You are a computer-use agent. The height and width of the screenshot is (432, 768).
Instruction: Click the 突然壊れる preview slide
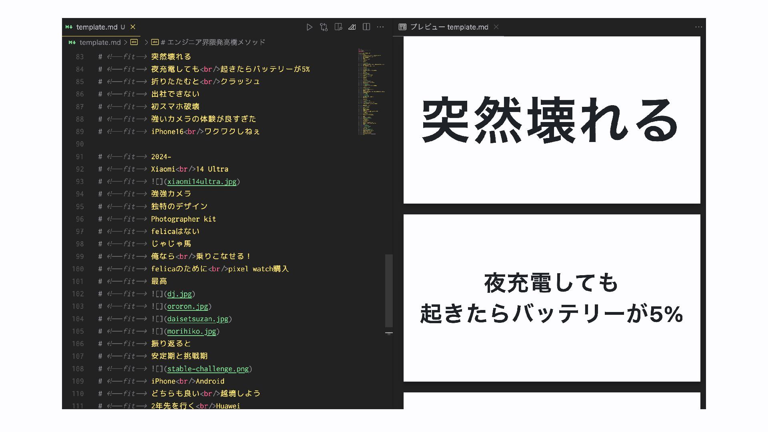pyautogui.click(x=552, y=120)
